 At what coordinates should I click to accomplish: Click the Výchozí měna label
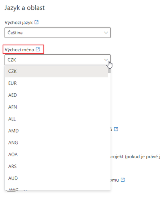[x=19, y=50]
